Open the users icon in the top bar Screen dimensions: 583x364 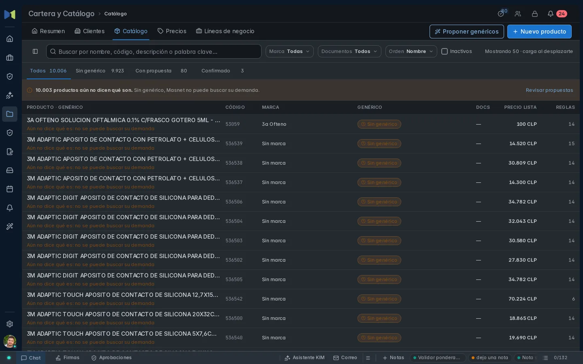518,14
